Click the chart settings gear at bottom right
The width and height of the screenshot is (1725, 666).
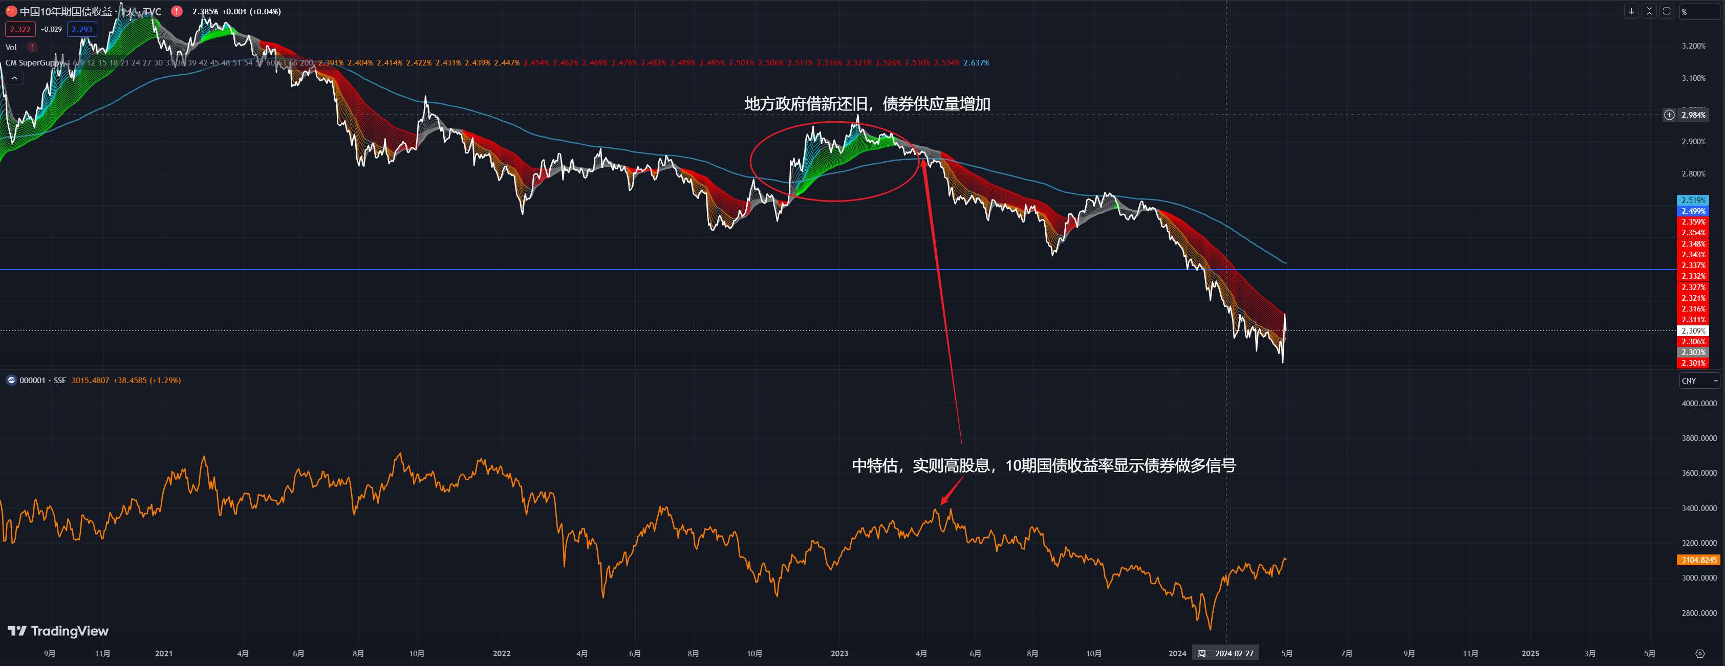point(1699,653)
